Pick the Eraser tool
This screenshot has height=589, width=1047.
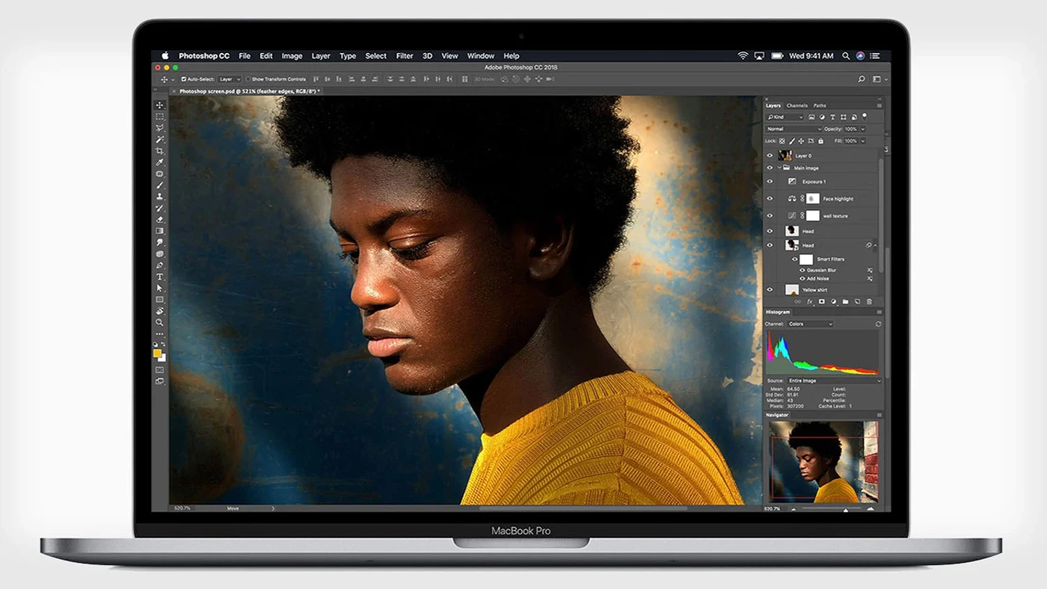coord(160,220)
